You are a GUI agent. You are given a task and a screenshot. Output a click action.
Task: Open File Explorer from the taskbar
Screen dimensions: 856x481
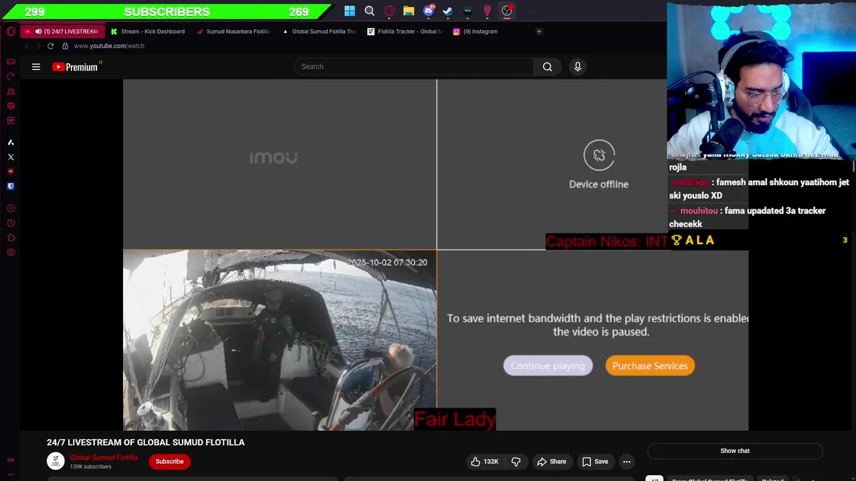coord(409,11)
